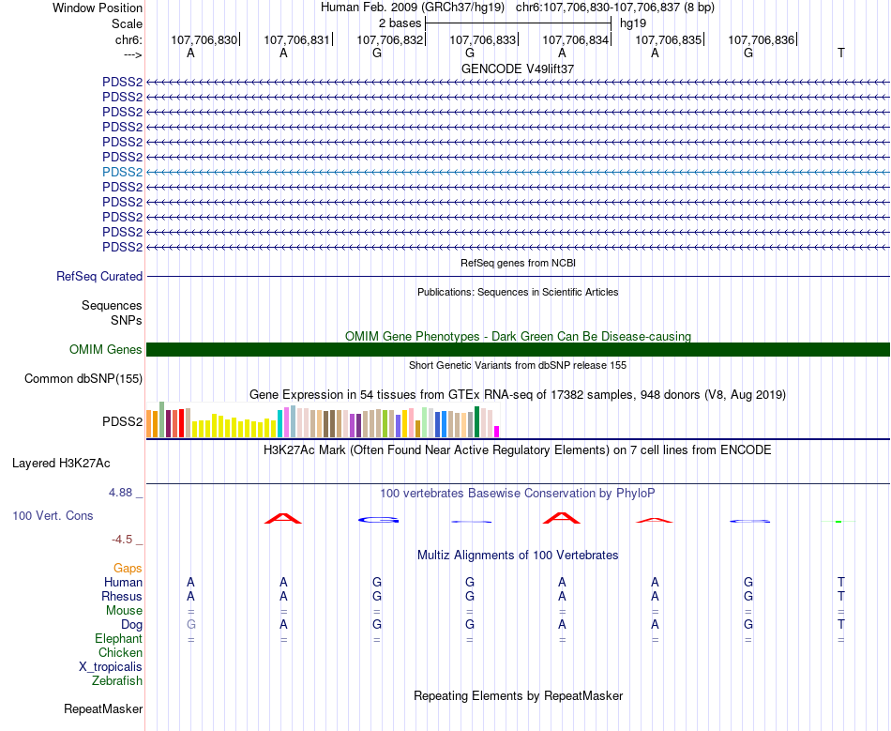Click the -4.5 PhyloP lower scale value
This screenshot has height=731, width=891.
[x=121, y=539]
